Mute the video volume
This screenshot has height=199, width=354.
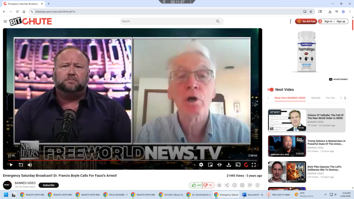pyautogui.click(x=30, y=165)
